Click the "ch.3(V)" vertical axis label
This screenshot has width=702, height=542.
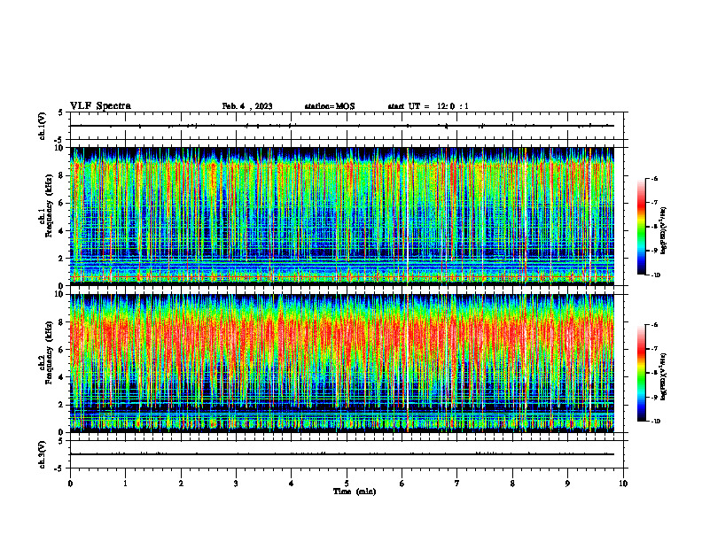pos(43,454)
